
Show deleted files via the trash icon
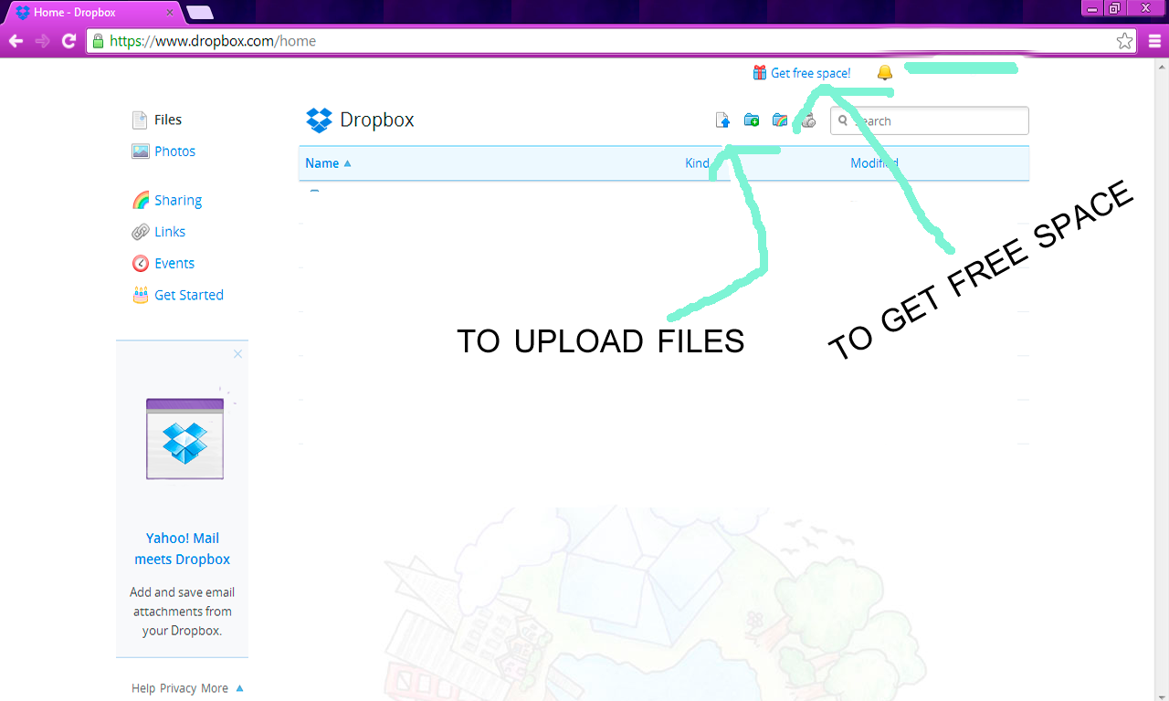point(808,120)
